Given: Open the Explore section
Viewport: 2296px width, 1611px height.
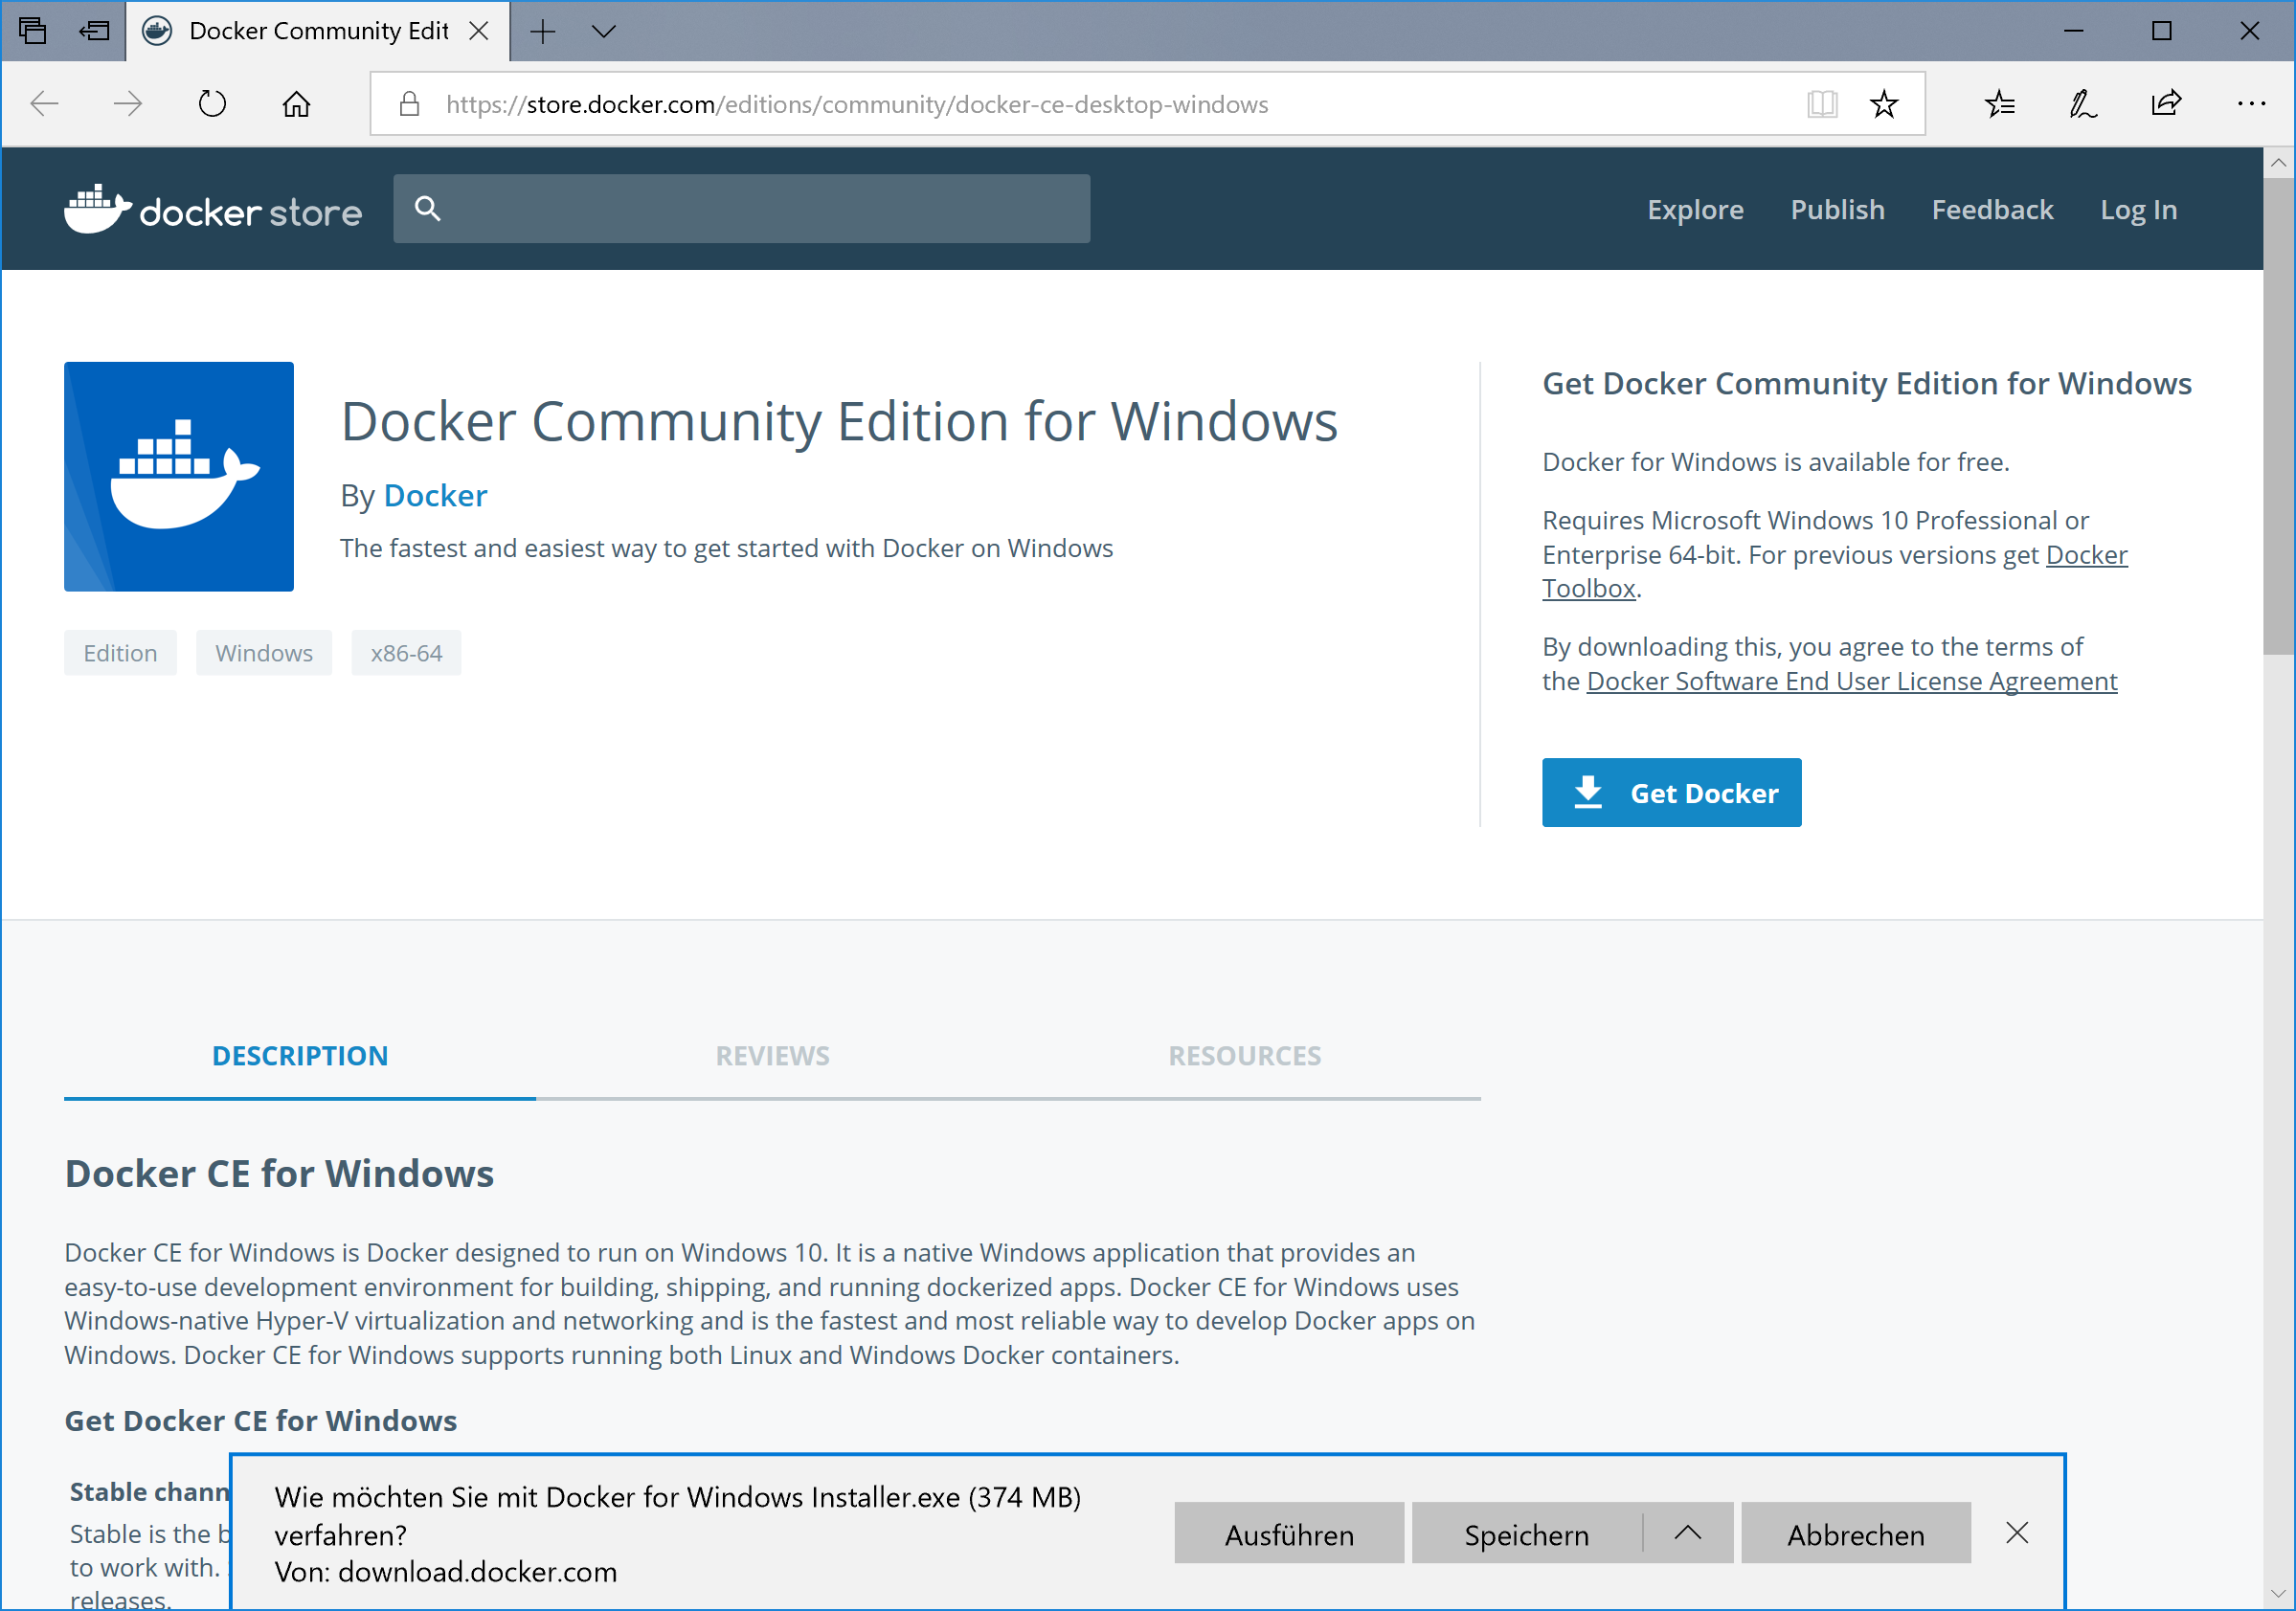Looking at the screenshot, I should pos(1695,209).
